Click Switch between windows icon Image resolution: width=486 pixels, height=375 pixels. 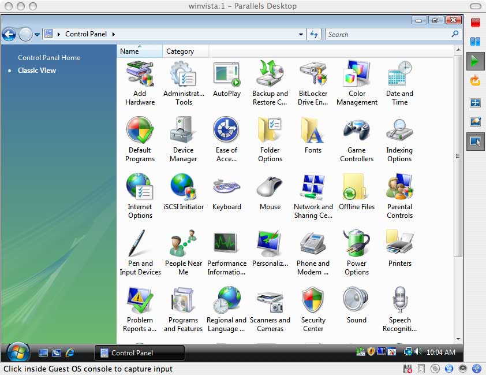tap(57, 352)
